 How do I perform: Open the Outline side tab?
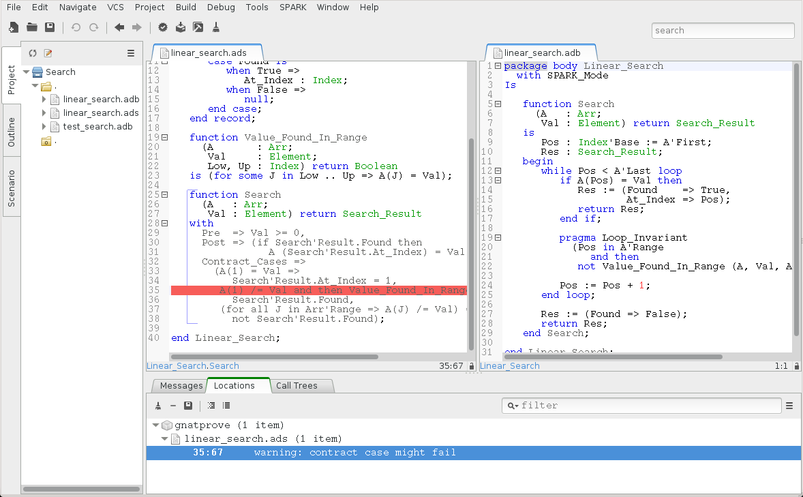12,132
